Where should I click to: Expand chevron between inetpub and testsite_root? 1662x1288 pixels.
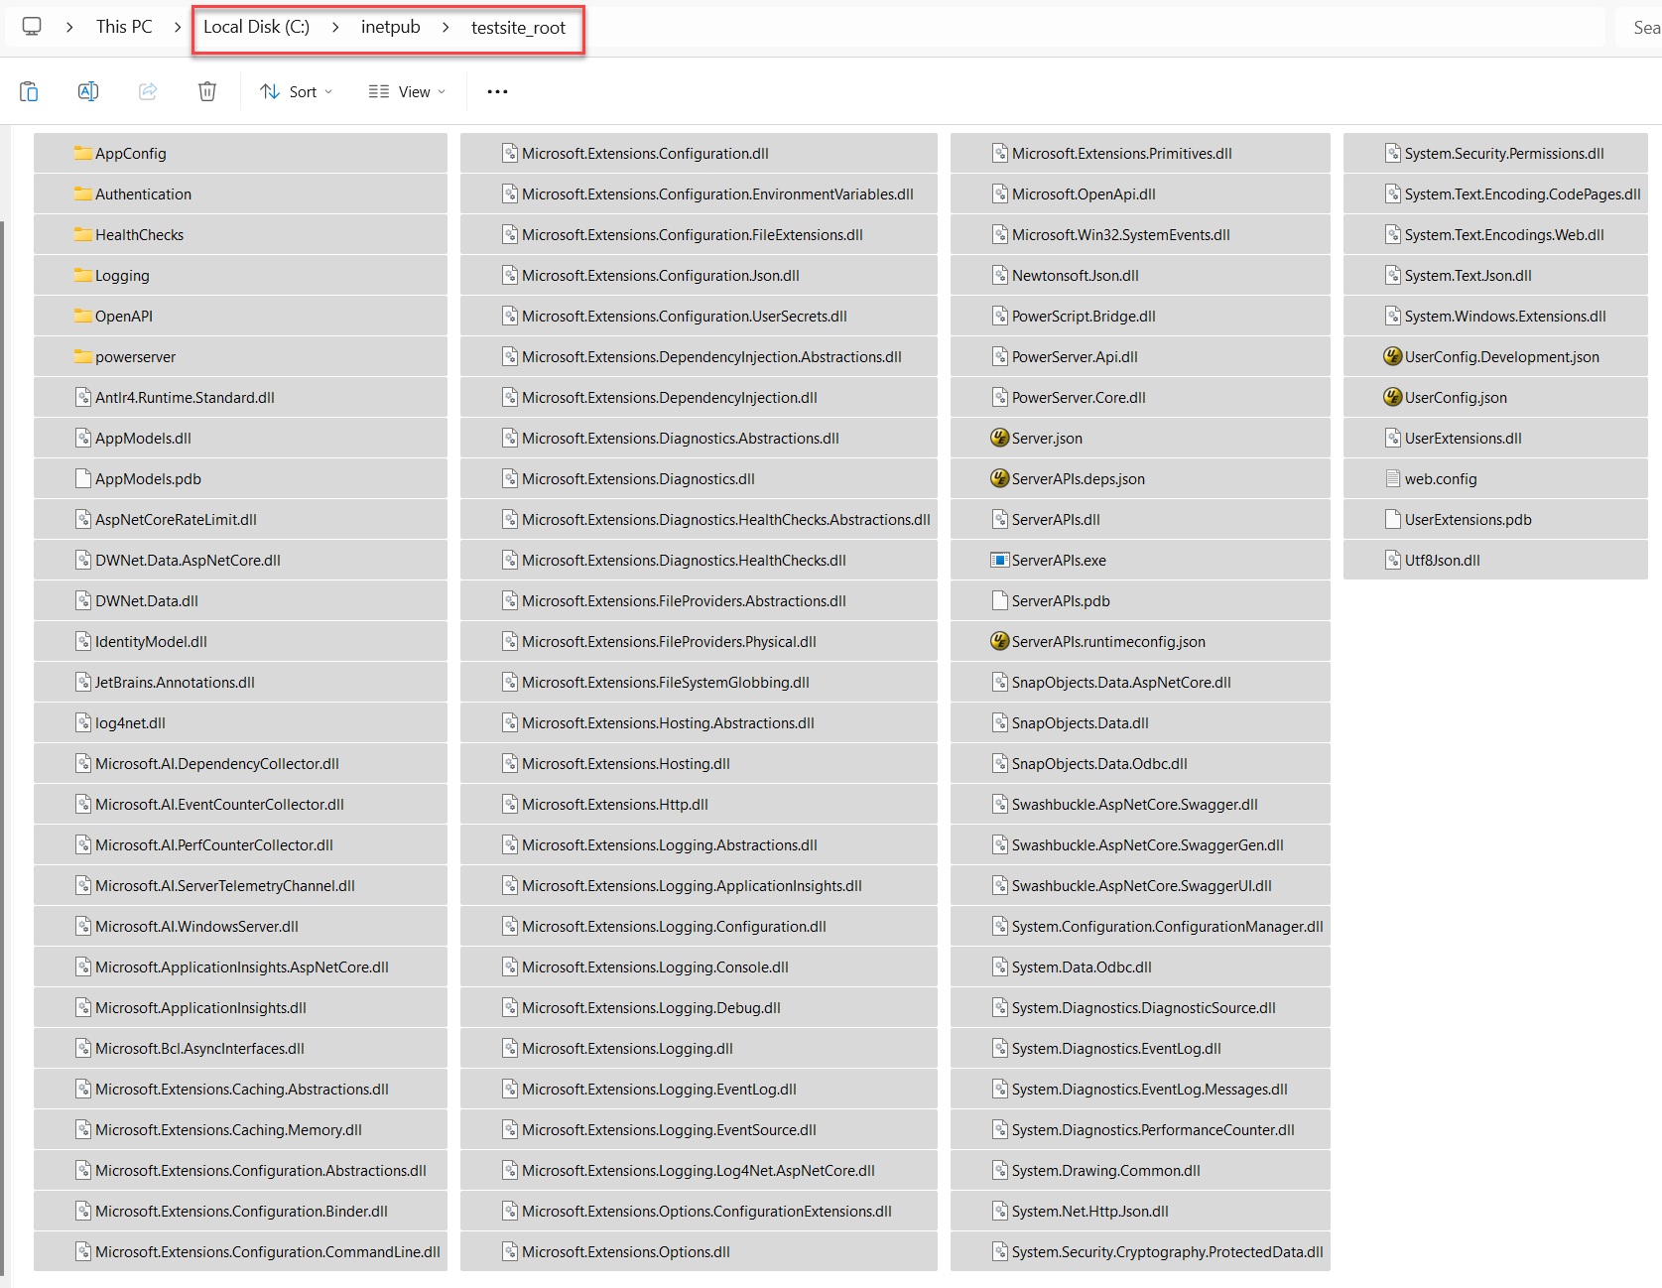446,27
